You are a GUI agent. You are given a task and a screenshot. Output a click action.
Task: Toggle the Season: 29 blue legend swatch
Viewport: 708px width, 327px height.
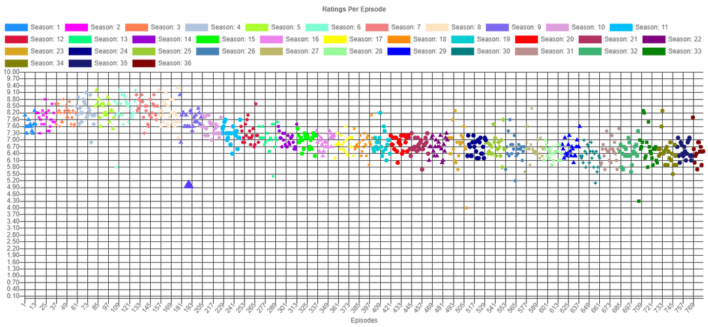click(x=399, y=52)
